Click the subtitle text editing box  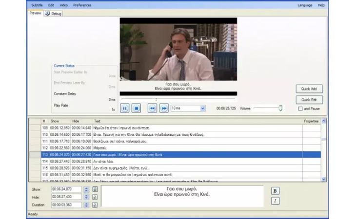point(182,196)
